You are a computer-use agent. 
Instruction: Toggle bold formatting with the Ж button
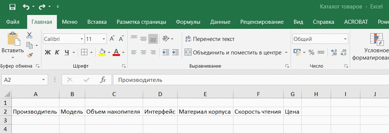(48, 52)
